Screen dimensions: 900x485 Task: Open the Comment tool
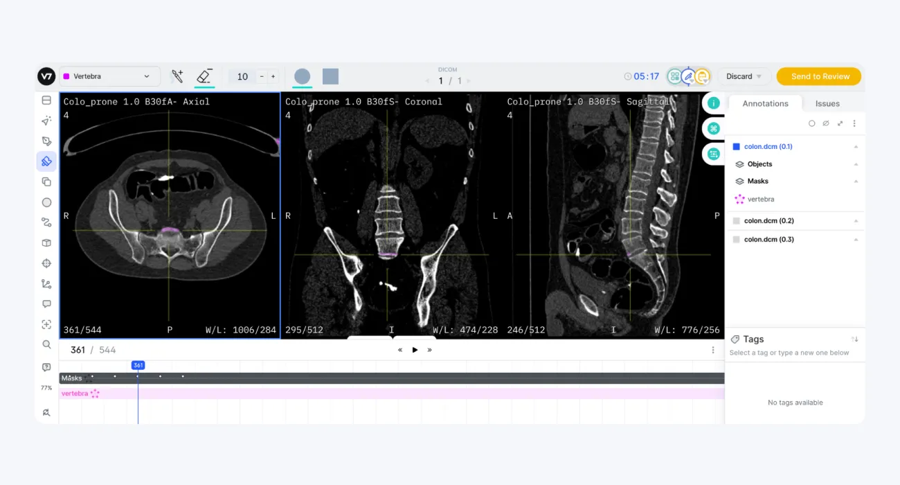click(46, 303)
